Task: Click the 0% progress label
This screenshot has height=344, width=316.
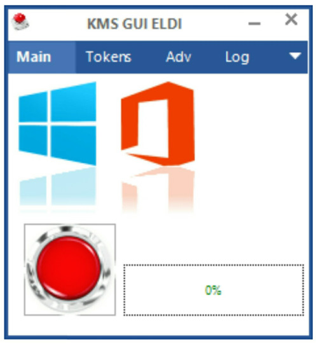Action: click(x=213, y=290)
